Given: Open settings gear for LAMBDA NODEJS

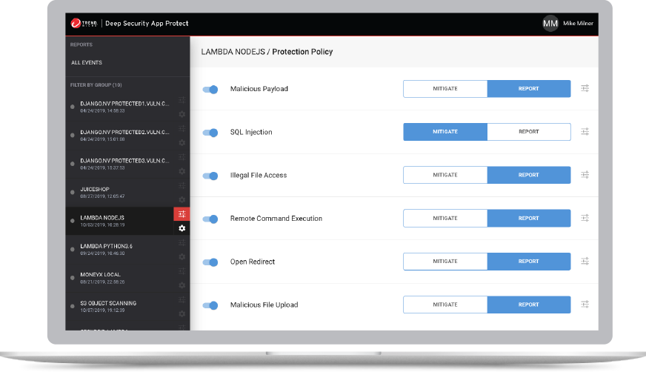Looking at the screenshot, I should tap(182, 227).
